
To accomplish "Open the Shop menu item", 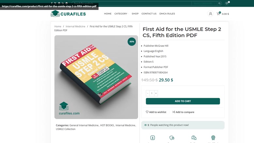I will click(x=135, y=14).
